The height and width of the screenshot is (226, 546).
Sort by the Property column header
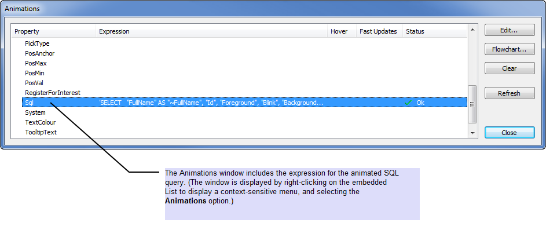54,31
